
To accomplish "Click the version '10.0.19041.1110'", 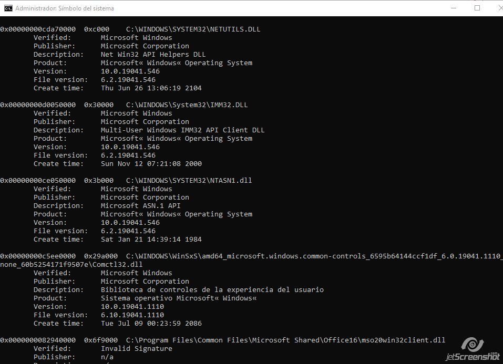I will click(132, 307).
